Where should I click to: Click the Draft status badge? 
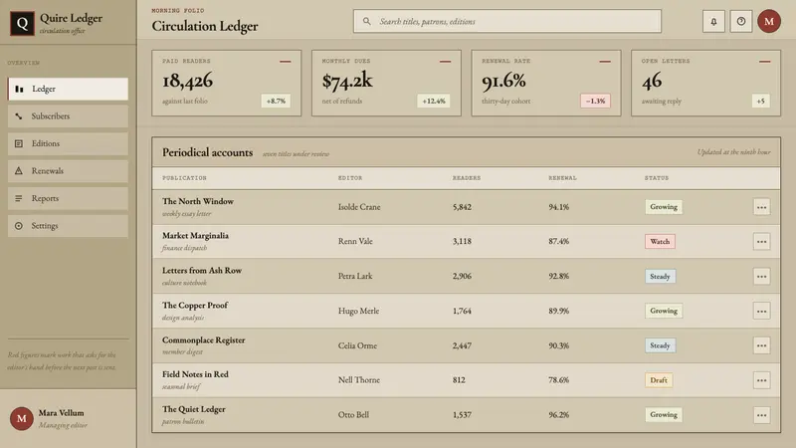point(659,380)
